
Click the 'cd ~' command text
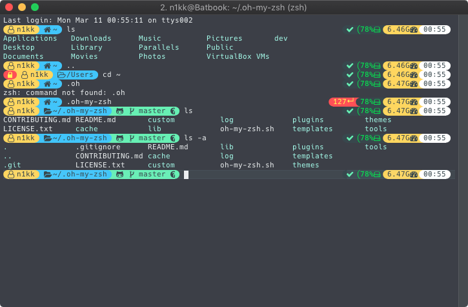coord(112,75)
